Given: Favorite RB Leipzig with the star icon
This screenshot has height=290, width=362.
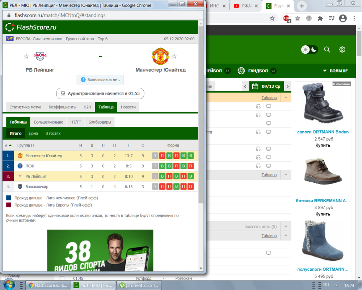Looking at the screenshot, I should pos(26,57).
